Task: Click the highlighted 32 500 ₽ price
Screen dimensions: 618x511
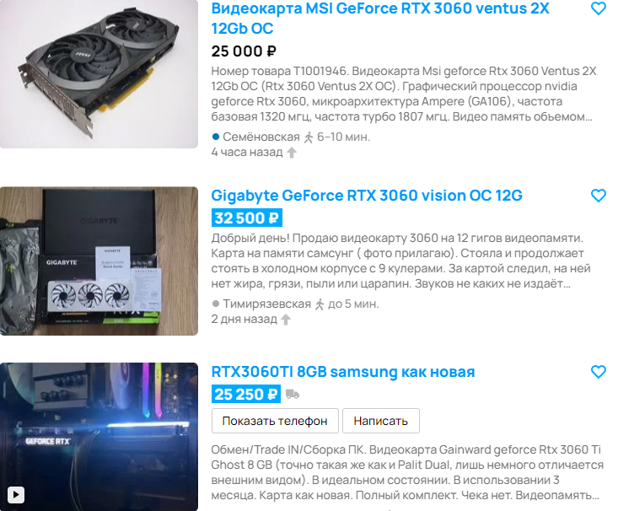Action: coord(247,218)
